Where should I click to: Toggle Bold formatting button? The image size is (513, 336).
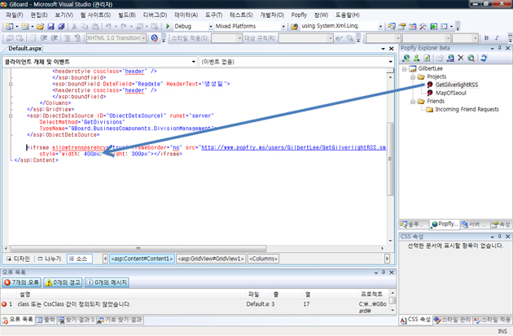click(486, 38)
